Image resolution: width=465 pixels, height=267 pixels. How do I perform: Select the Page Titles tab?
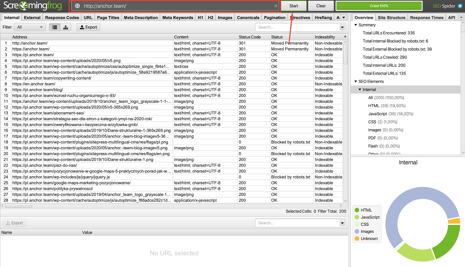pos(108,17)
